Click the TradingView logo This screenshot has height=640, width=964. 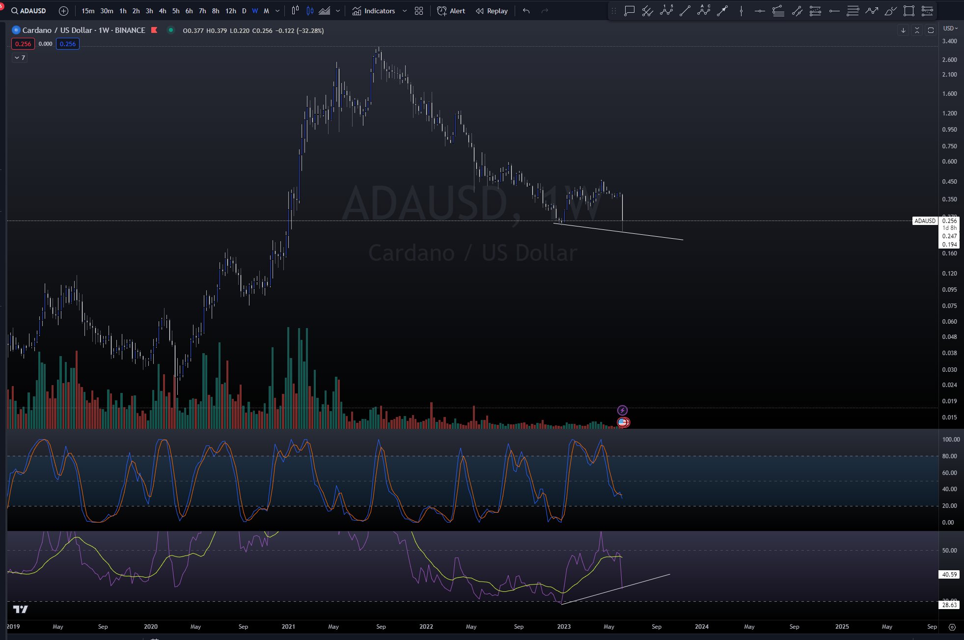pyautogui.click(x=21, y=609)
